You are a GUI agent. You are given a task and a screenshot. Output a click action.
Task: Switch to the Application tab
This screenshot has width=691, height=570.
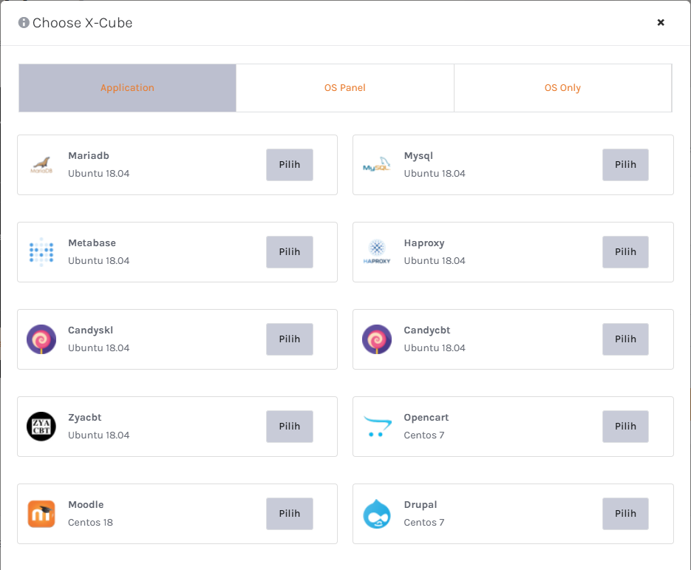click(x=127, y=88)
